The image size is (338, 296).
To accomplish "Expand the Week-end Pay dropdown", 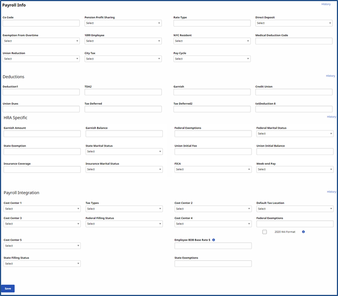I will point(294,169).
